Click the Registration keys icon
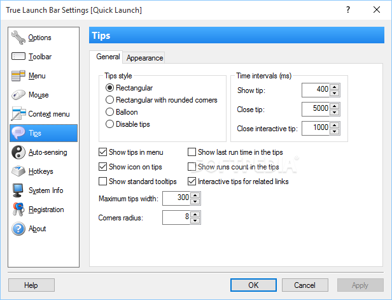The width and height of the screenshot is (392, 300). pos(18,210)
